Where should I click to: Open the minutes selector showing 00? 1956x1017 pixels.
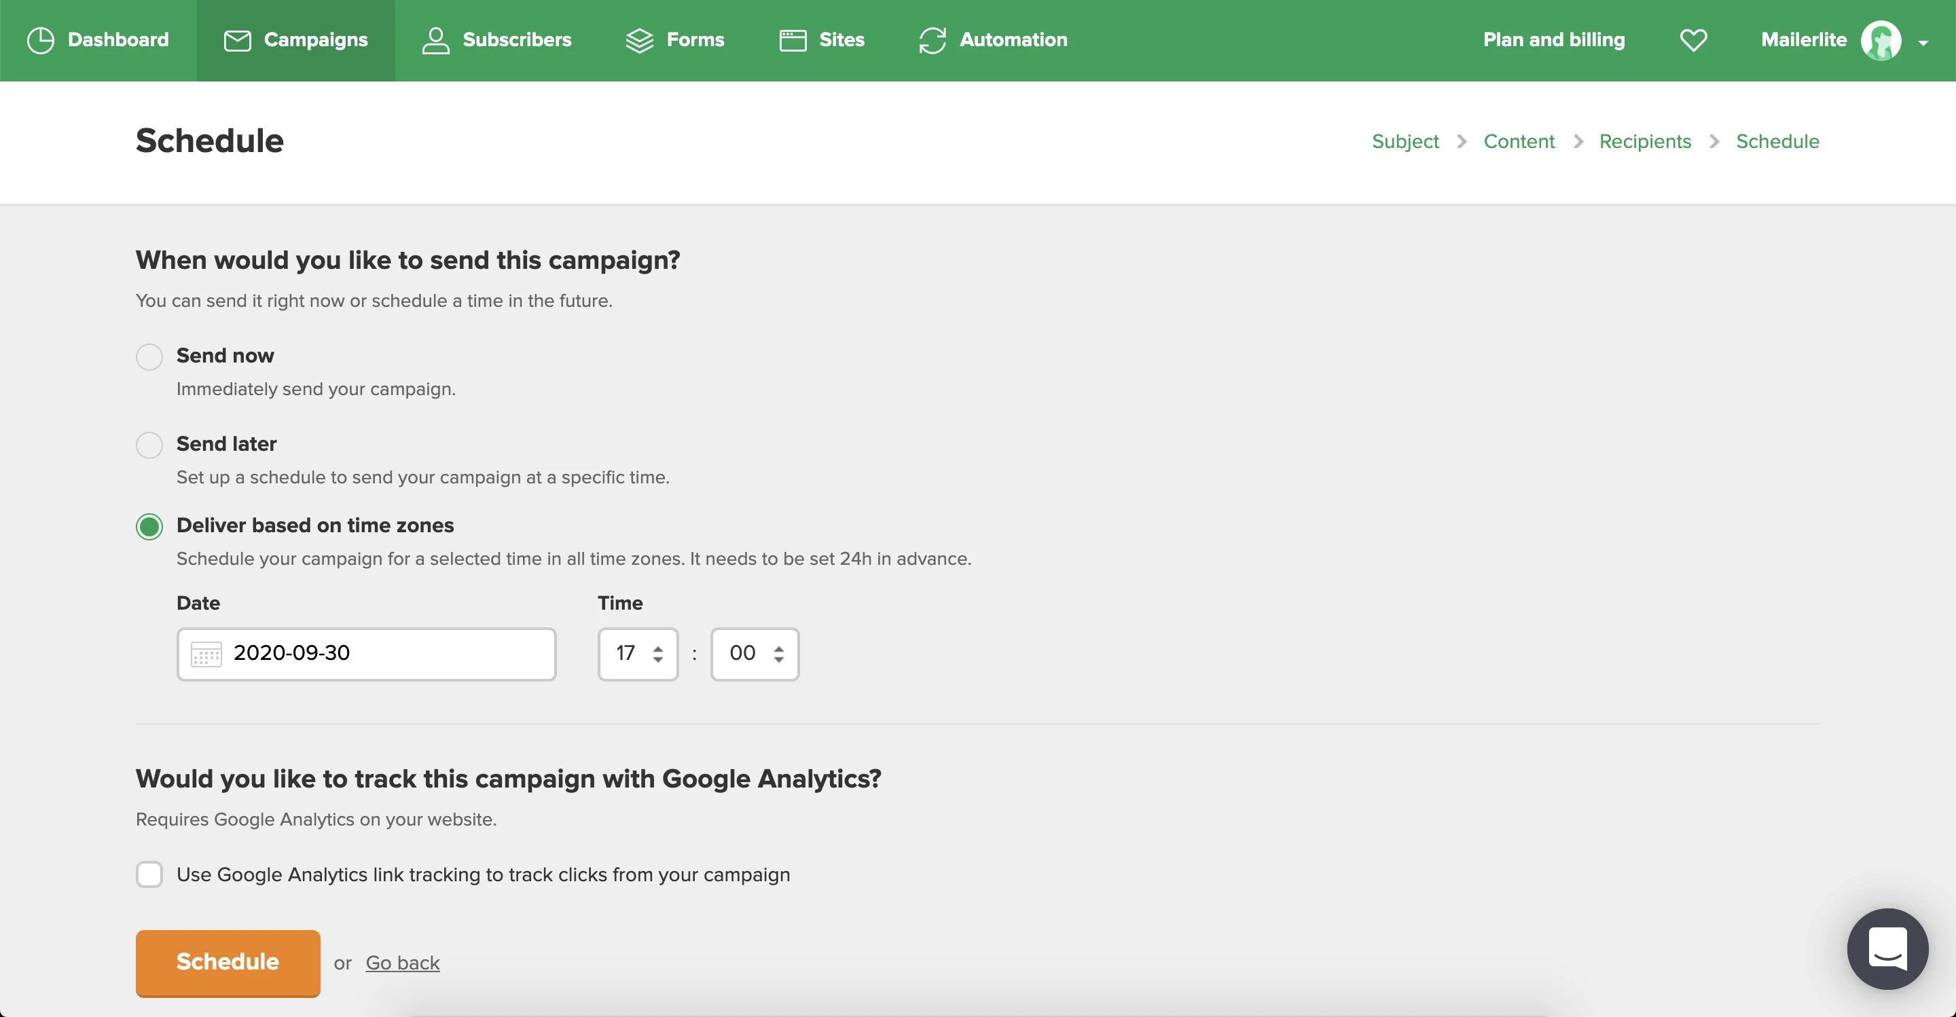tap(755, 654)
